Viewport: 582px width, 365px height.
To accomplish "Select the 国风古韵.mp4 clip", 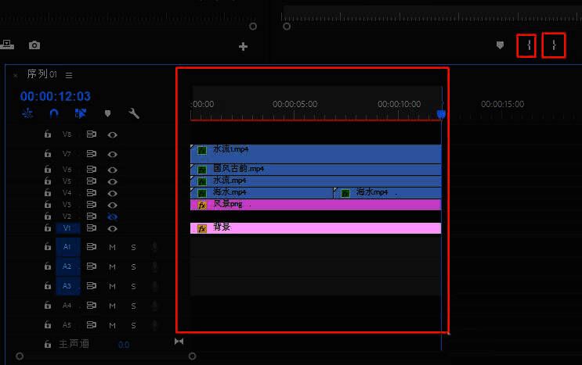I will (316, 170).
